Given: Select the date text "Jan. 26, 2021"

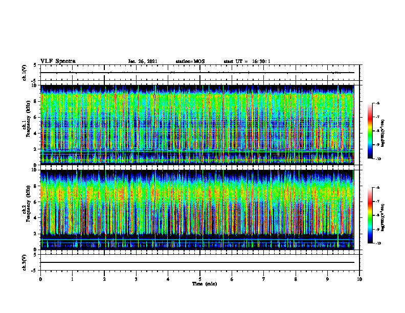Looking at the screenshot, I should [x=143, y=61].
